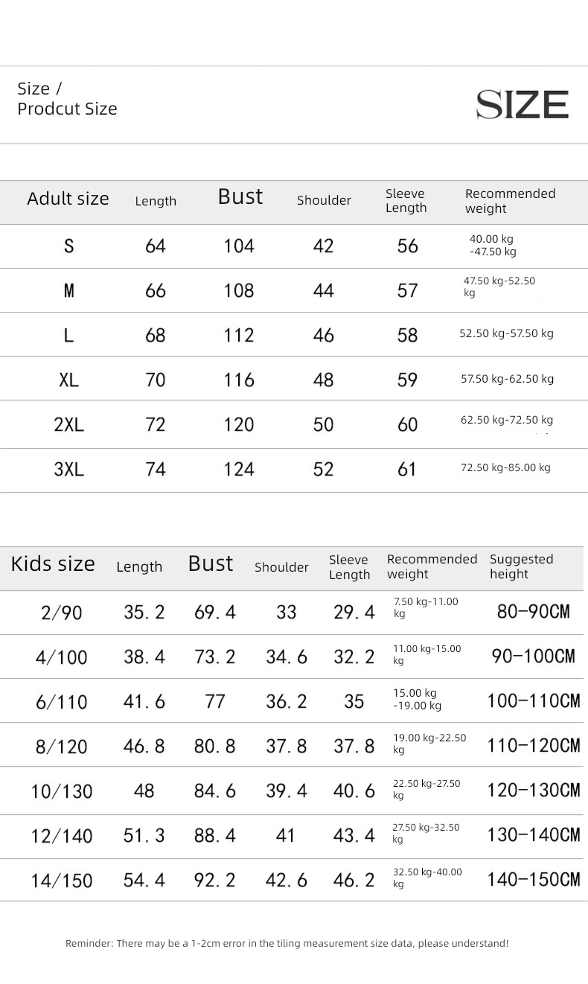Select the kids size 8/120 row label

[62, 747]
